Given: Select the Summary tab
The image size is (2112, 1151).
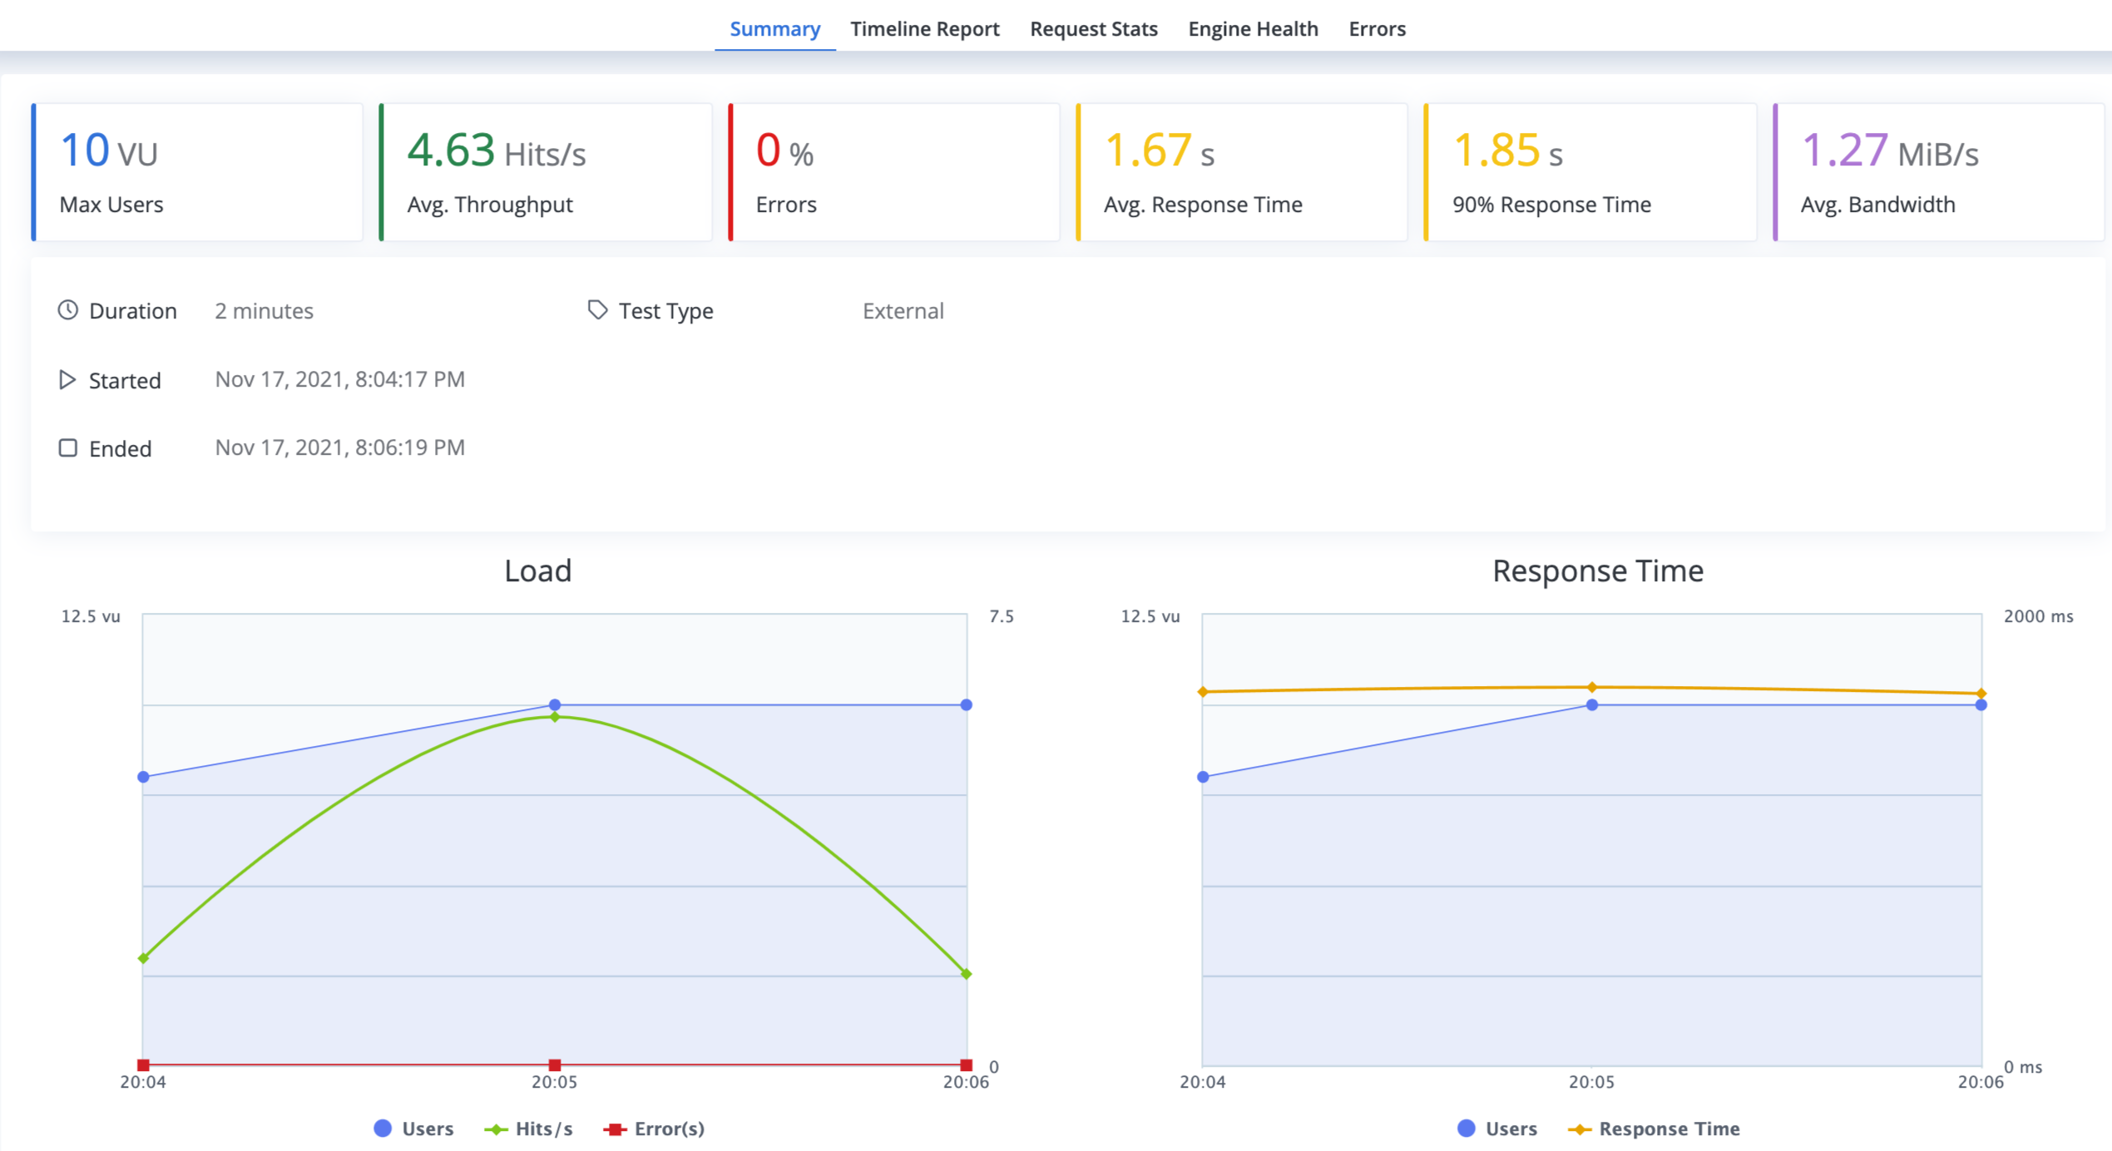Looking at the screenshot, I should click(x=774, y=29).
